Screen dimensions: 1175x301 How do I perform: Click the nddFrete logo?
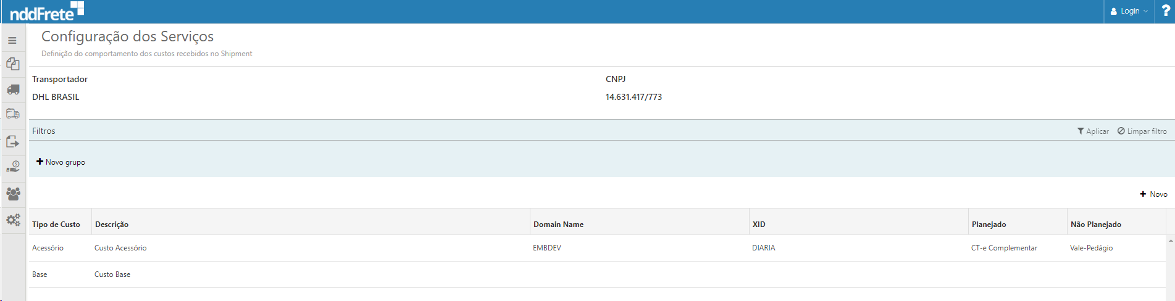(47, 11)
